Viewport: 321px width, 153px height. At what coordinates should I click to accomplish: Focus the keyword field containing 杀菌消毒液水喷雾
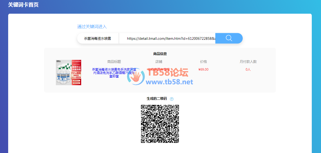tap(98, 38)
